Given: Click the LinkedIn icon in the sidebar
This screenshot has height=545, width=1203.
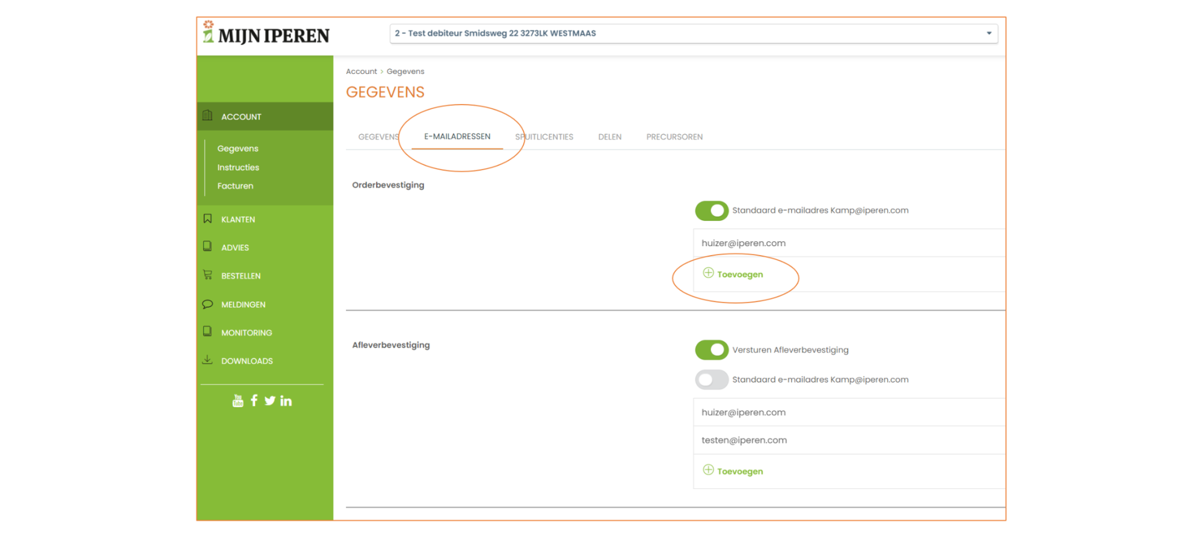Looking at the screenshot, I should pos(286,400).
